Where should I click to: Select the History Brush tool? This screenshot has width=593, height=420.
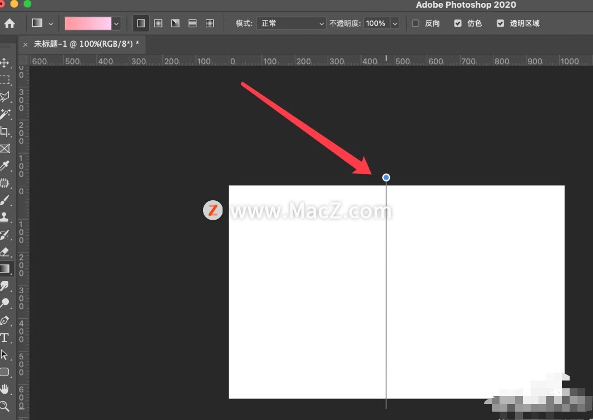pyautogui.click(x=5, y=234)
